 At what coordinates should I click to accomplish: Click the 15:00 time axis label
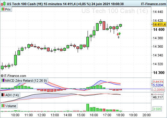click(x=81, y=115)
